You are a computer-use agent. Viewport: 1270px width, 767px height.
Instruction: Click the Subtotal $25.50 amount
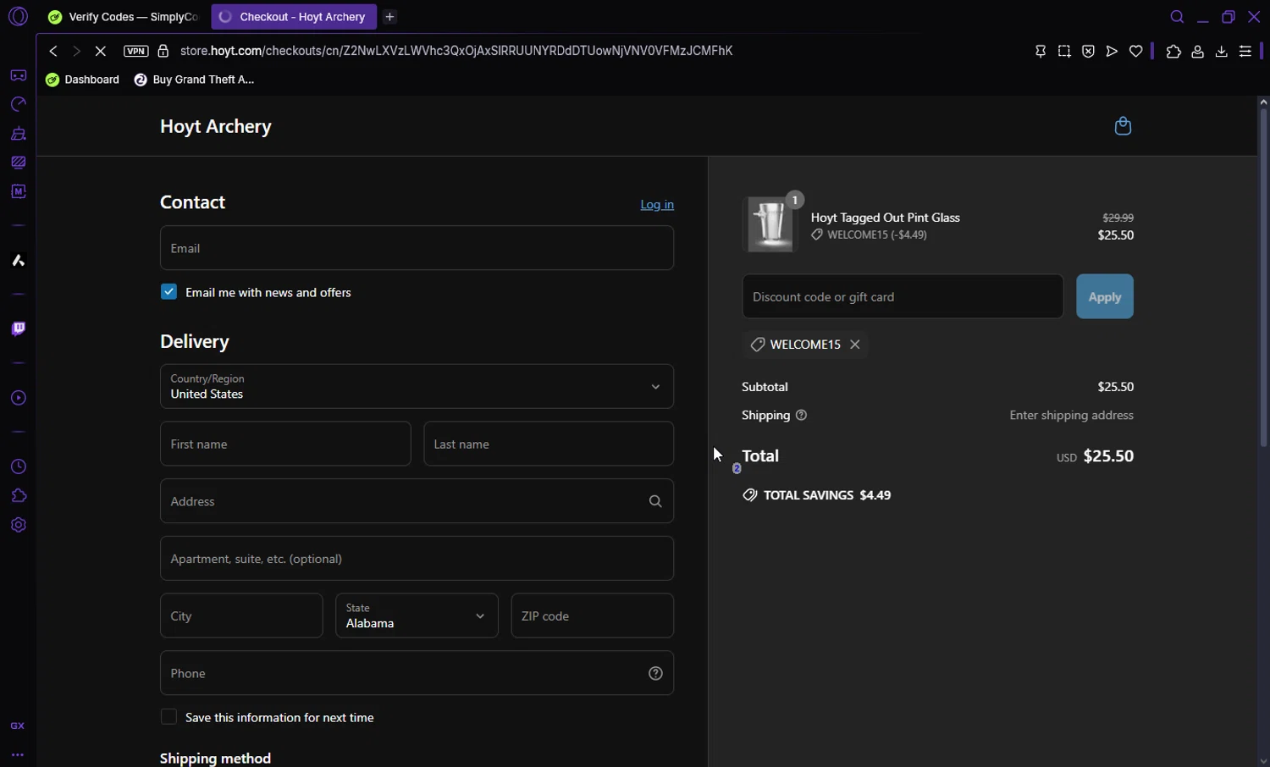point(1115,387)
